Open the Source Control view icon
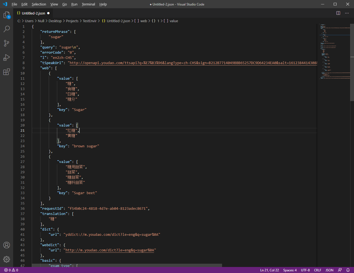354x273 pixels. (x=7, y=43)
